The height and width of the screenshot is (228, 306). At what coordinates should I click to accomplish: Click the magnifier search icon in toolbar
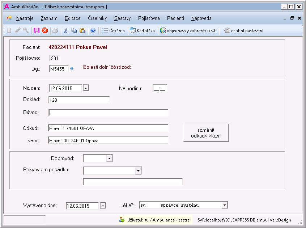(26, 30)
